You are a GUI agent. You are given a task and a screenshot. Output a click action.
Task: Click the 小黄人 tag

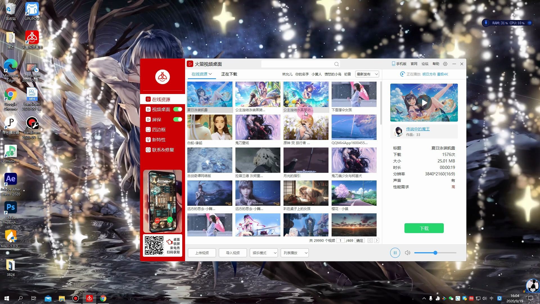(x=316, y=74)
